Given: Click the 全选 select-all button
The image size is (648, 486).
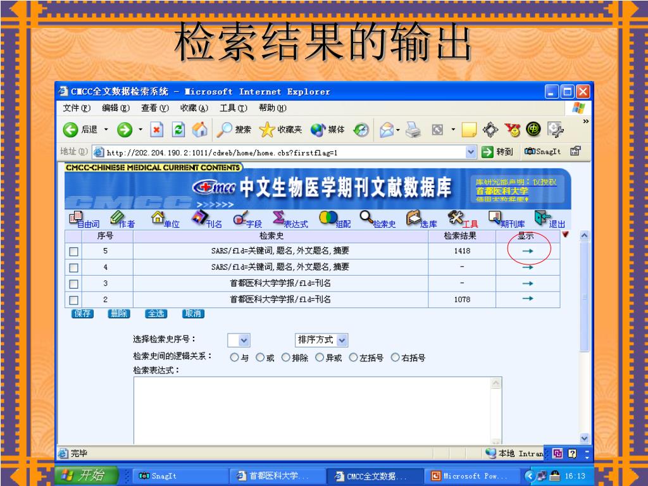Looking at the screenshot, I should (x=156, y=314).
